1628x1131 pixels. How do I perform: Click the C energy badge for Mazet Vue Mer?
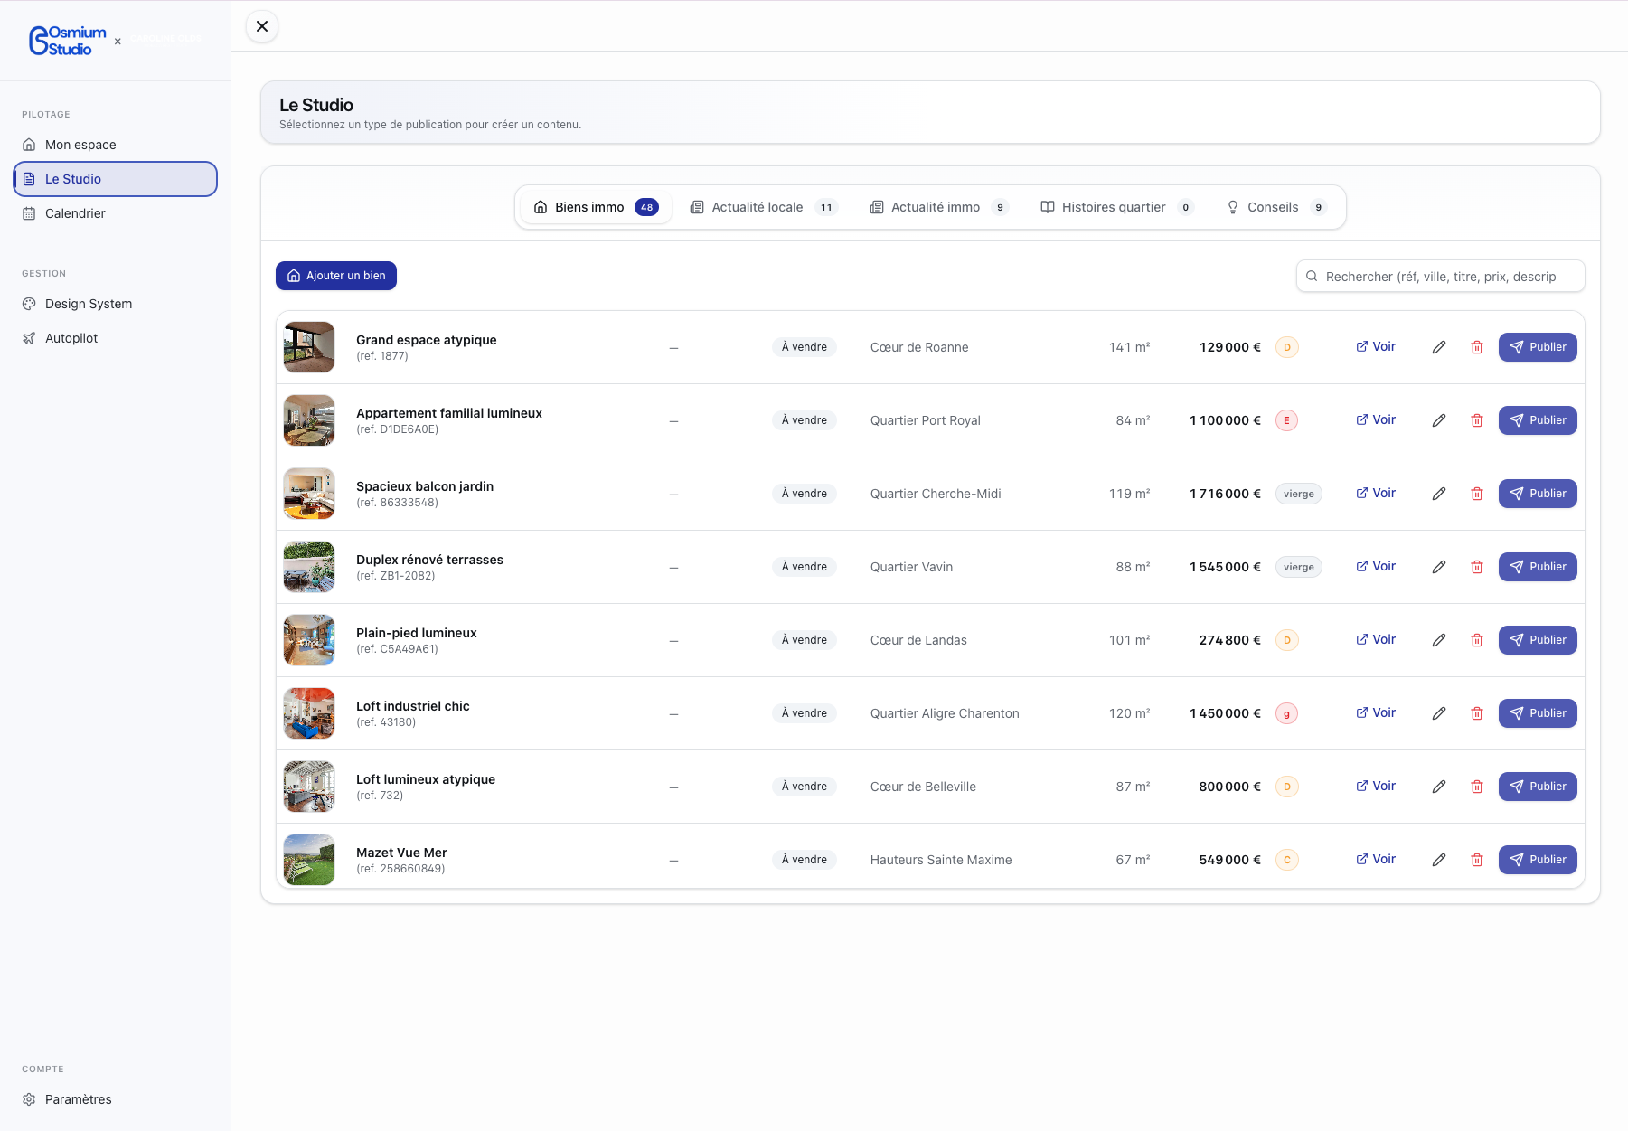click(x=1287, y=860)
